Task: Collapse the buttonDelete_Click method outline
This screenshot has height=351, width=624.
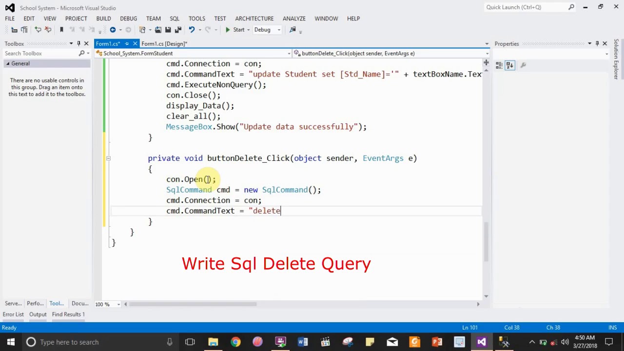Action: (108, 158)
